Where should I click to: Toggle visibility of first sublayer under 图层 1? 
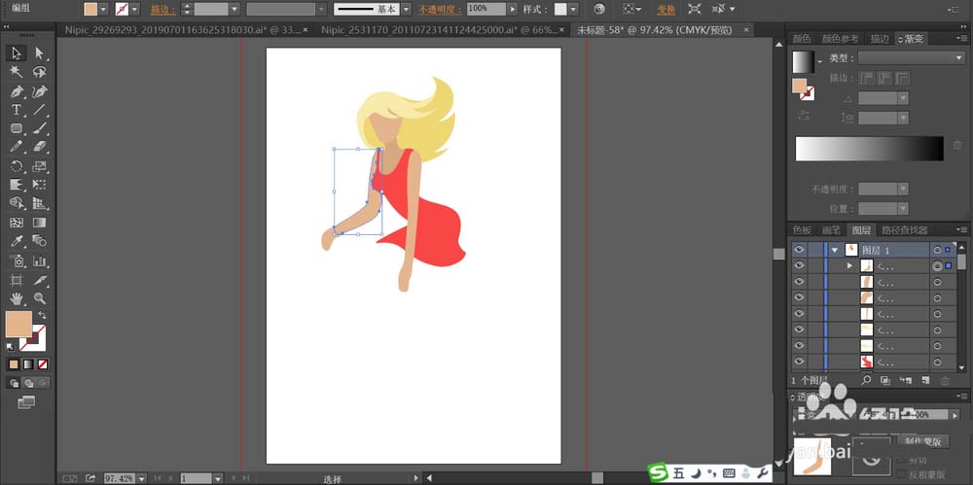pyautogui.click(x=799, y=265)
